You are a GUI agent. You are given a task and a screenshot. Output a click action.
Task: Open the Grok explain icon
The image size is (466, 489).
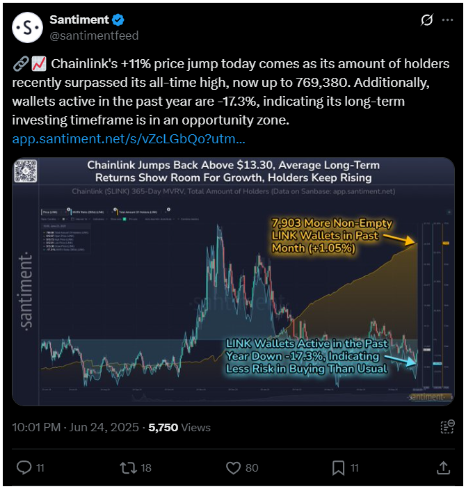(x=426, y=20)
